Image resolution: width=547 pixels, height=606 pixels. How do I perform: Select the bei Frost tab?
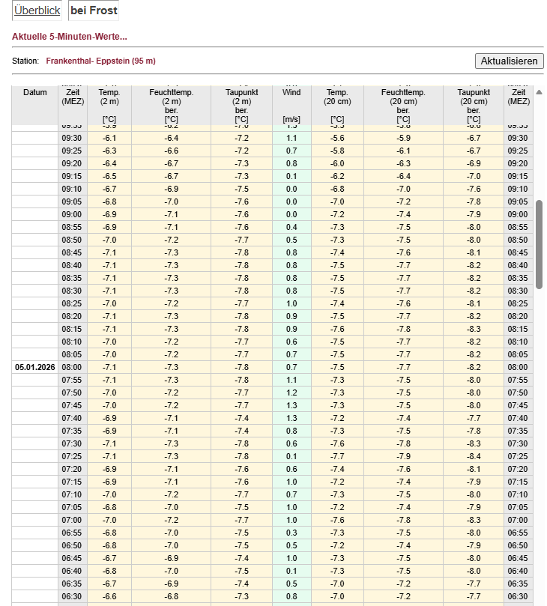click(x=94, y=11)
